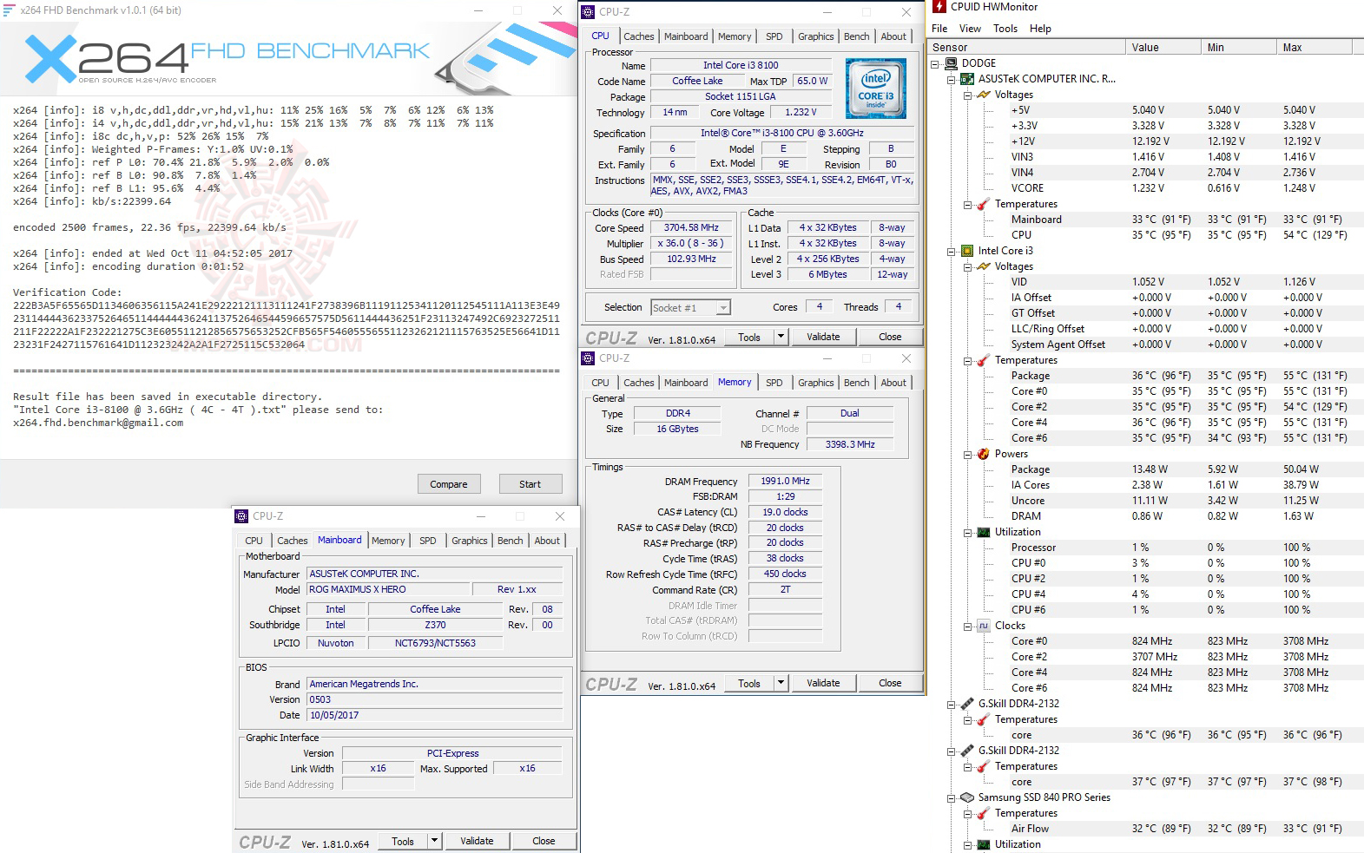Click the Samsung SSD 840 PRO drive icon
Screen dimensions: 1364x853
tap(967, 797)
